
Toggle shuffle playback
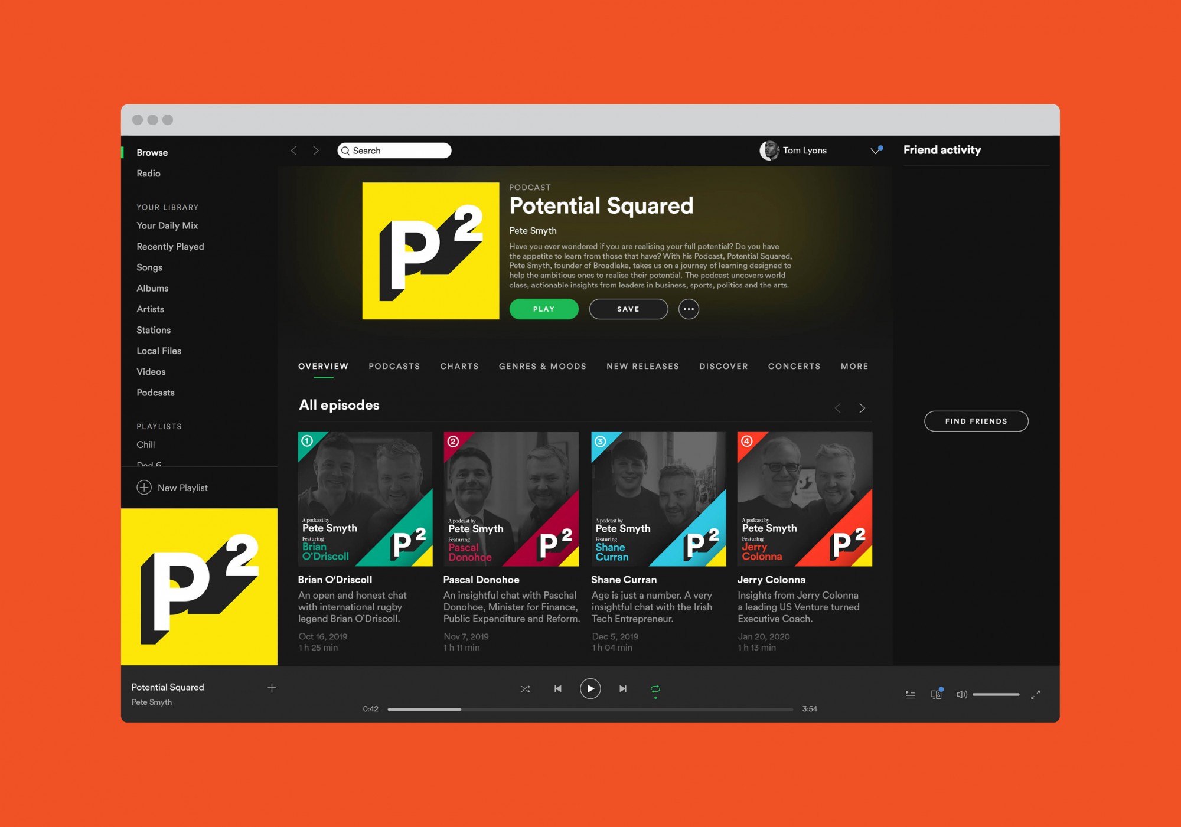click(x=525, y=689)
